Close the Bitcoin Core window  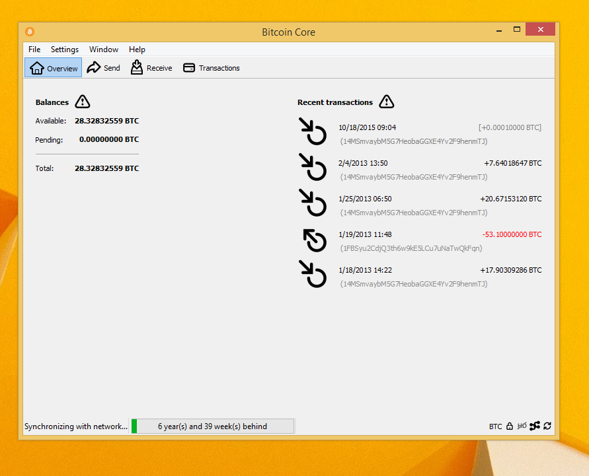(540, 29)
